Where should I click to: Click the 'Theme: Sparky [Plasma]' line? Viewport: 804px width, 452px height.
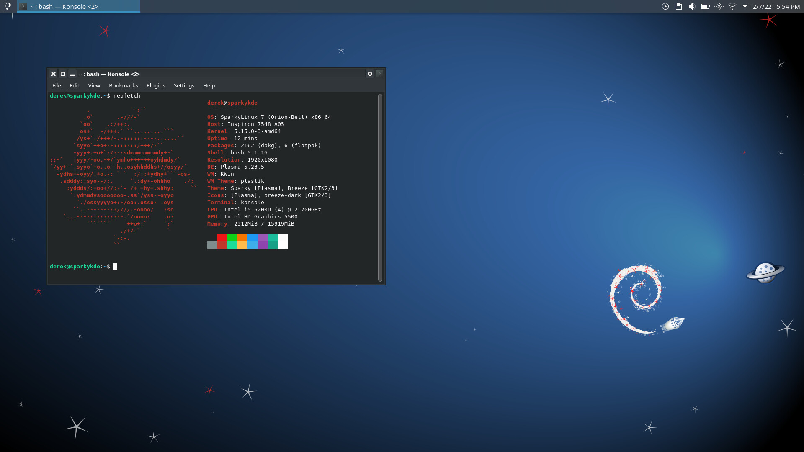click(x=273, y=188)
